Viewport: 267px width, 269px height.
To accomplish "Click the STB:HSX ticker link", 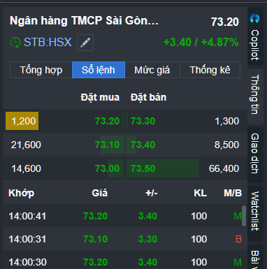I will coord(48,43).
